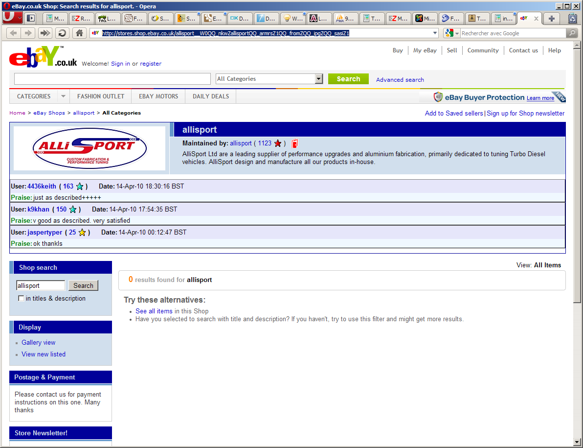Click the Fast Forward navigation button
The image size is (583, 448).
pyautogui.click(x=45, y=33)
